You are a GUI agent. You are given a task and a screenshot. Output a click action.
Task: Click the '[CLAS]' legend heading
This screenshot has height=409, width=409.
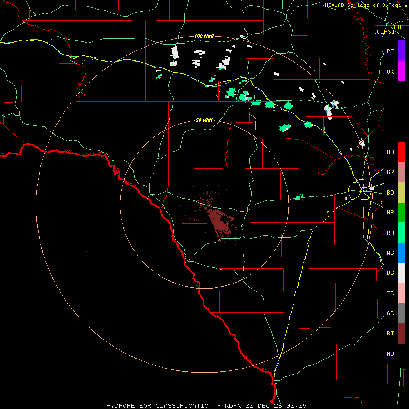(384, 31)
